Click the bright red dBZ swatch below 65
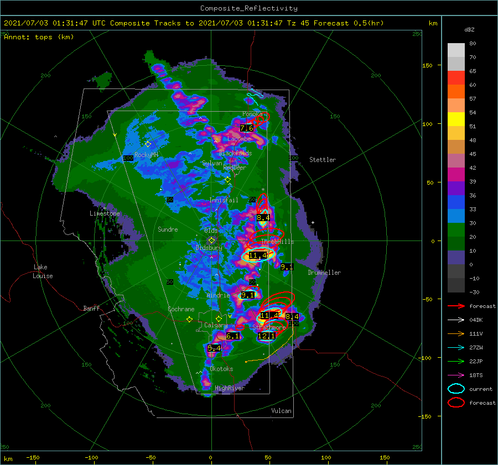The height and width of the screenshot is (465, 498). tap(456, 77)
